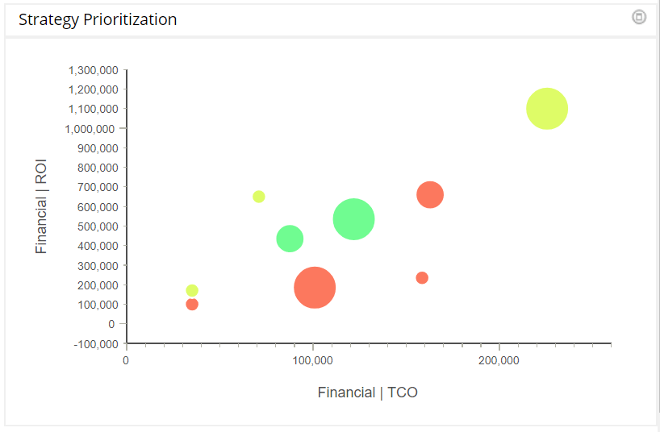
Task: Click the 200,000 label on the TCO axis
Action: pyautogui.click(x=499, y=360)
